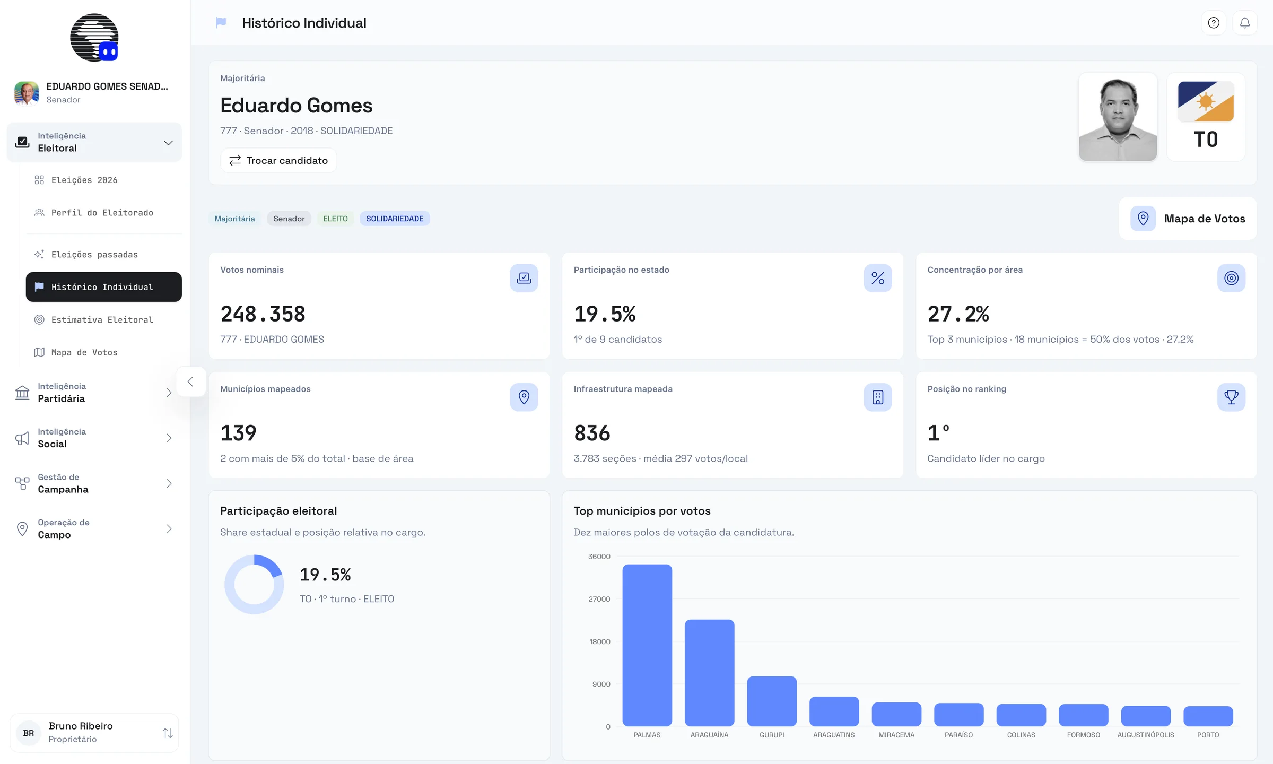Click the Mapa de Votos button at top right
Viewport: 1273px width, 764px height.
[x=1188, y=219]
